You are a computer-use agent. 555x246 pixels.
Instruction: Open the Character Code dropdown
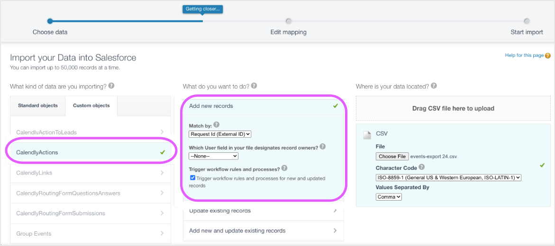[448, 177]
